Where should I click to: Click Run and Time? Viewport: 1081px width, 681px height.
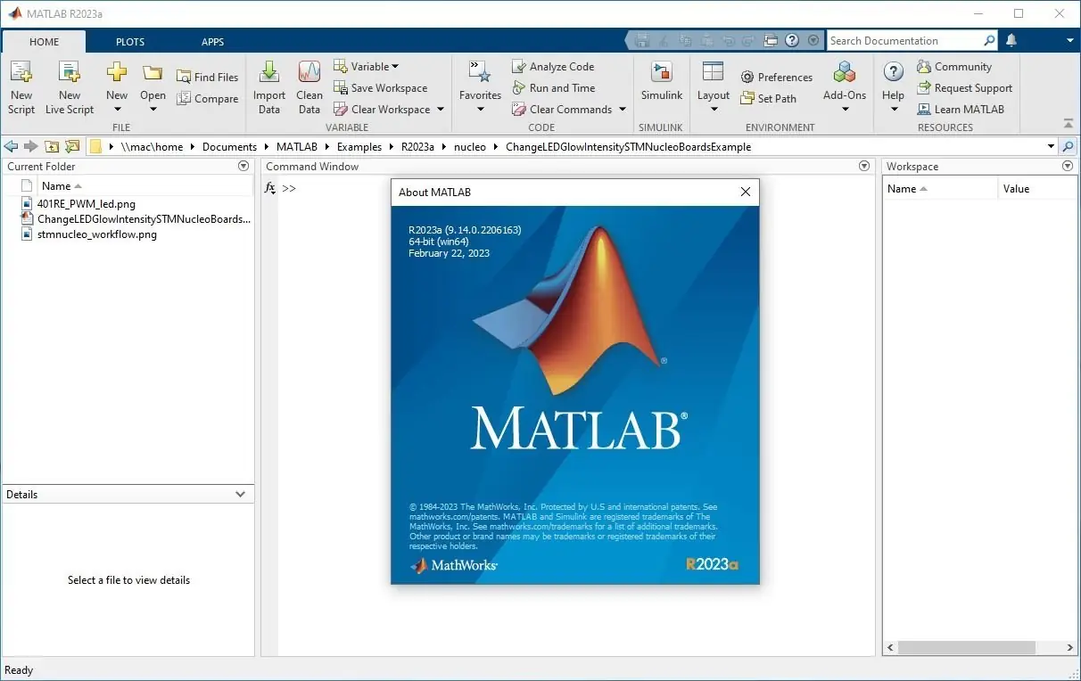[x=553, y=88]
